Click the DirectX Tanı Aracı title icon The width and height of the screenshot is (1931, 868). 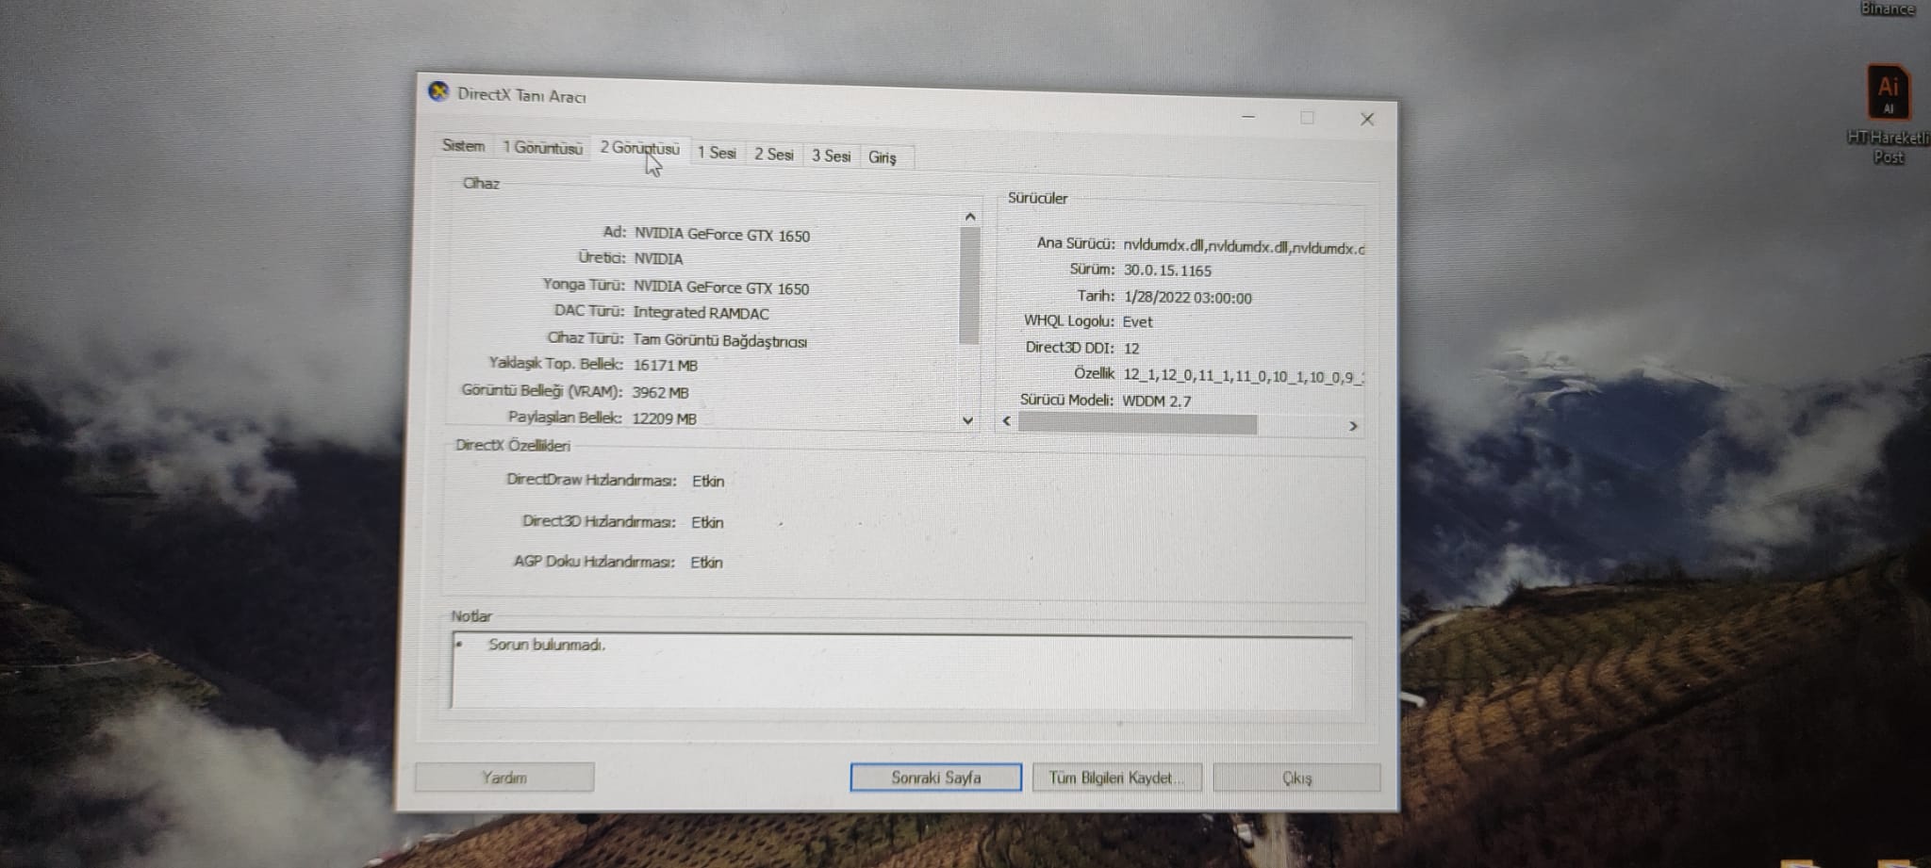tap(438, 91)
